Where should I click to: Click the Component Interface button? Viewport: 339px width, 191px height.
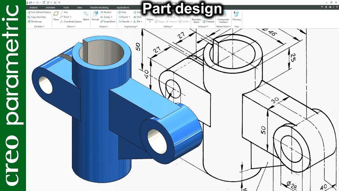pos(223,17)
